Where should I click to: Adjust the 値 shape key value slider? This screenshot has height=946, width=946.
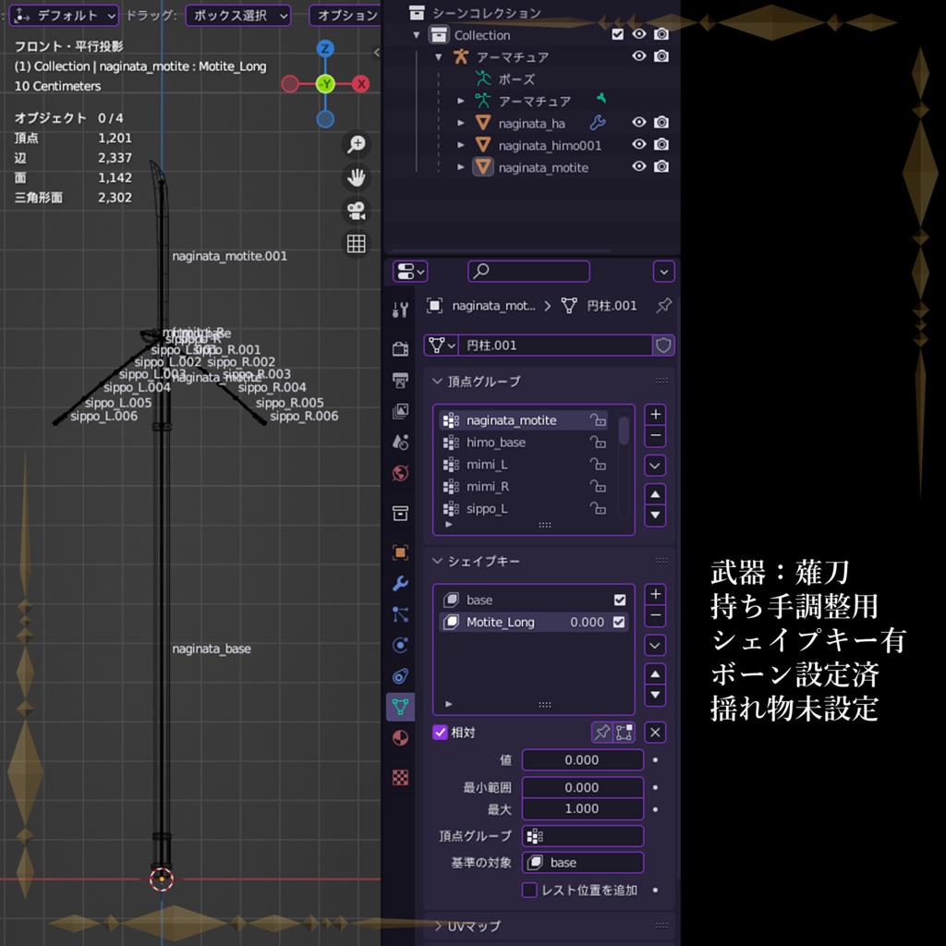point(582,760)
